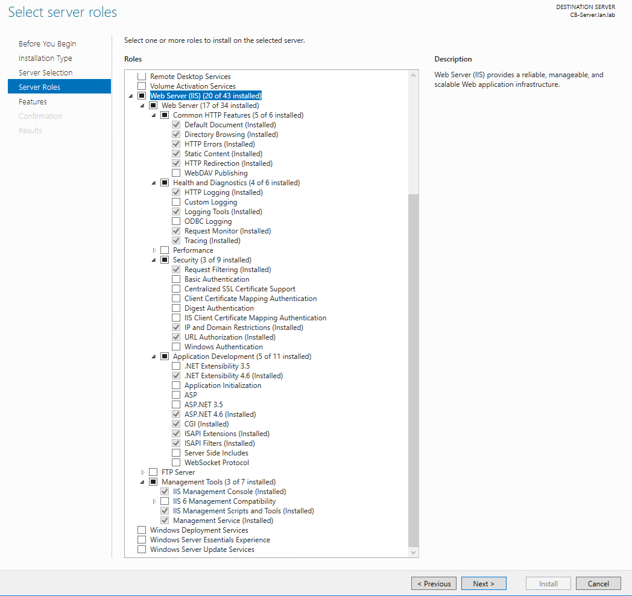
Task: Expand the FTP Server node
Action: [x=143, y=472]
